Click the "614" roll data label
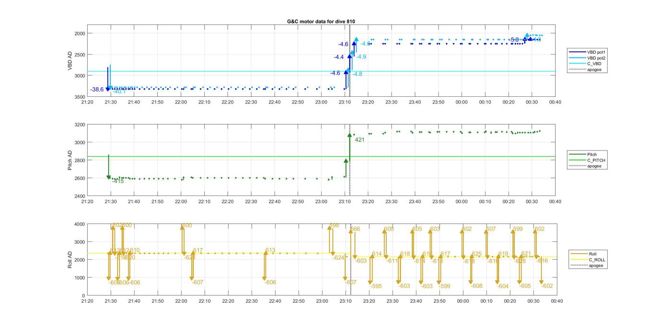The height and width of the screenshot is (332, 671). 377,254
